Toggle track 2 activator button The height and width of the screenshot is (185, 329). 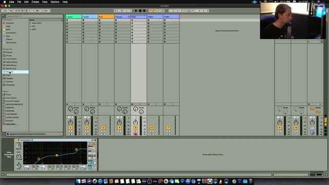87,127
